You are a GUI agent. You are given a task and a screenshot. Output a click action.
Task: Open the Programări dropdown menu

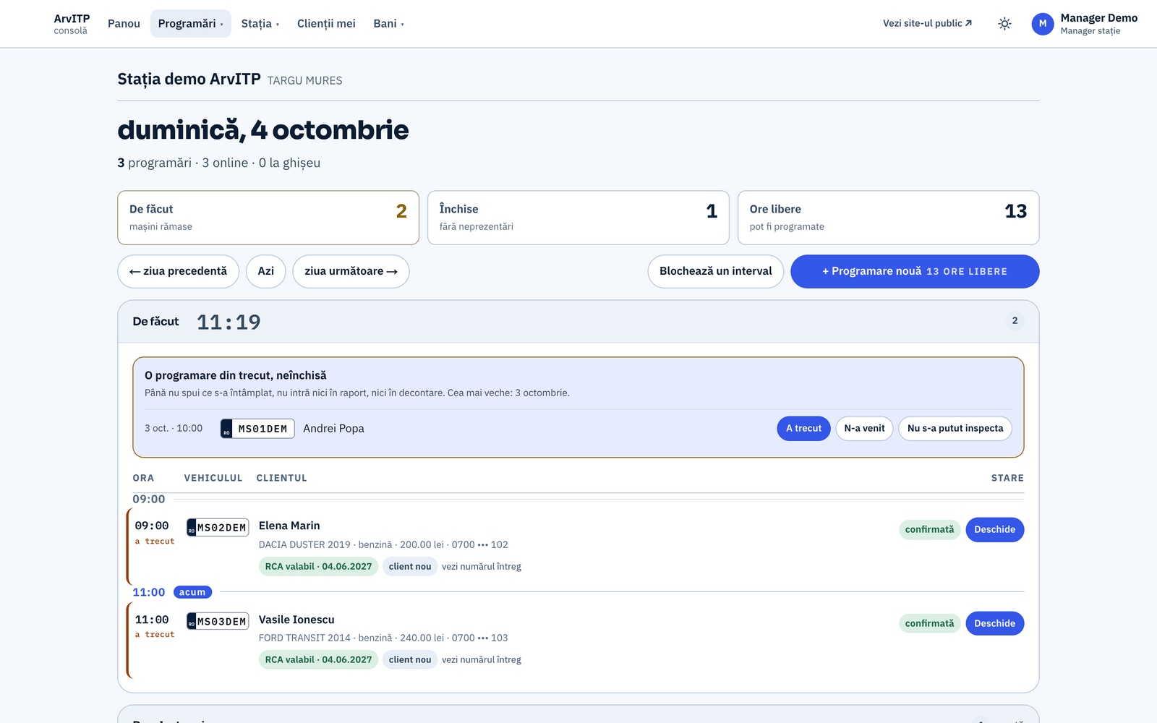point(191,24)
